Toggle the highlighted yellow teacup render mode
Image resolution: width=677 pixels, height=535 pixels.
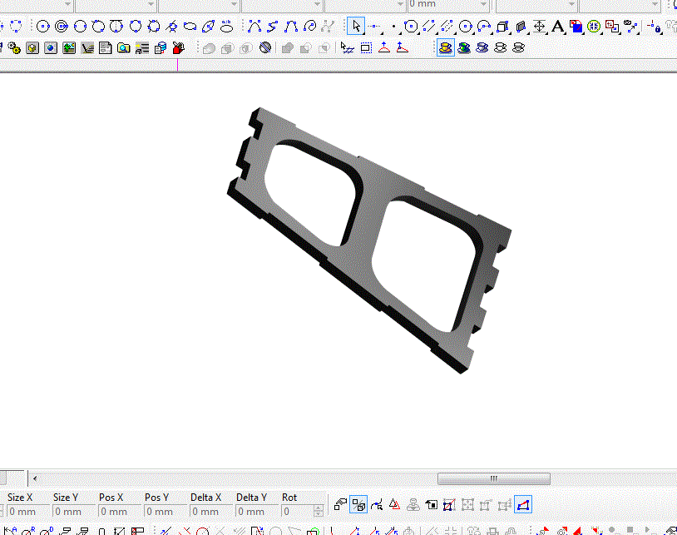(447, 47)
